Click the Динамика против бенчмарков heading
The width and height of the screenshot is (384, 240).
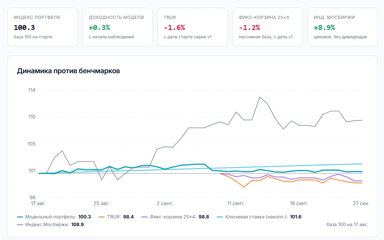69,71
